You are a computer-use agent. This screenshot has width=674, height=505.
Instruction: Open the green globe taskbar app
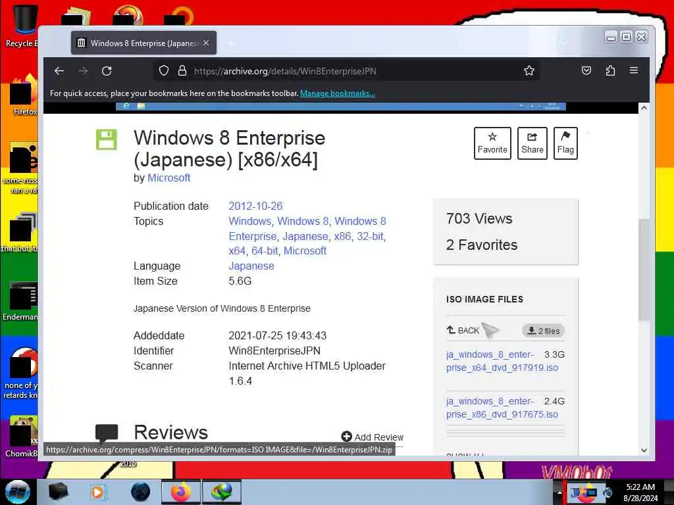coord(222,492)
